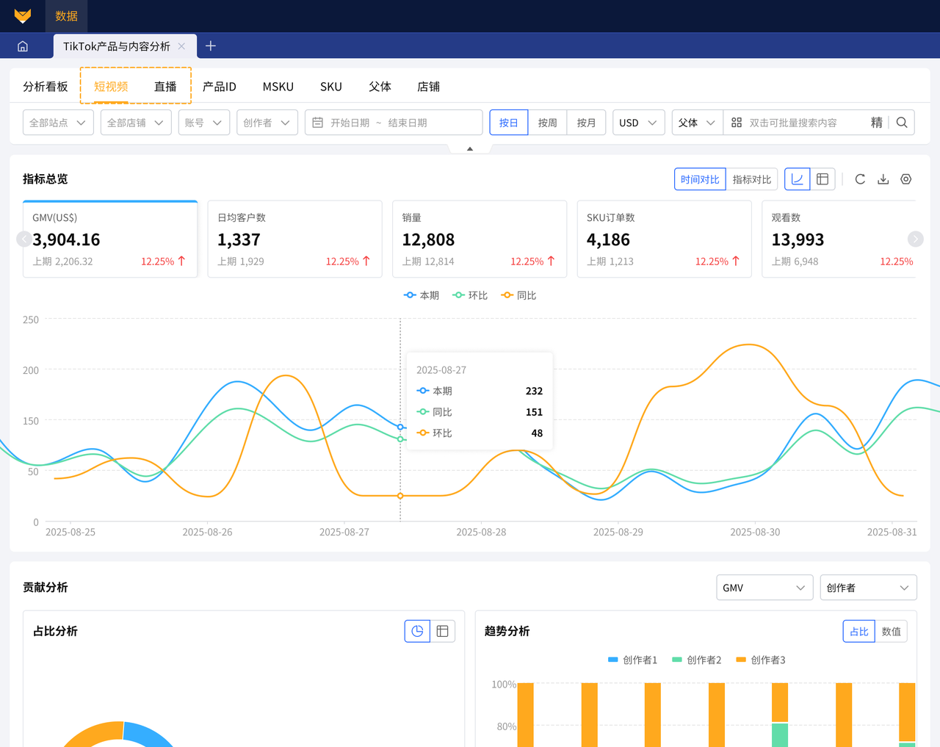Select 按月 granularity

pyautogui.click(x=587, y=123)
